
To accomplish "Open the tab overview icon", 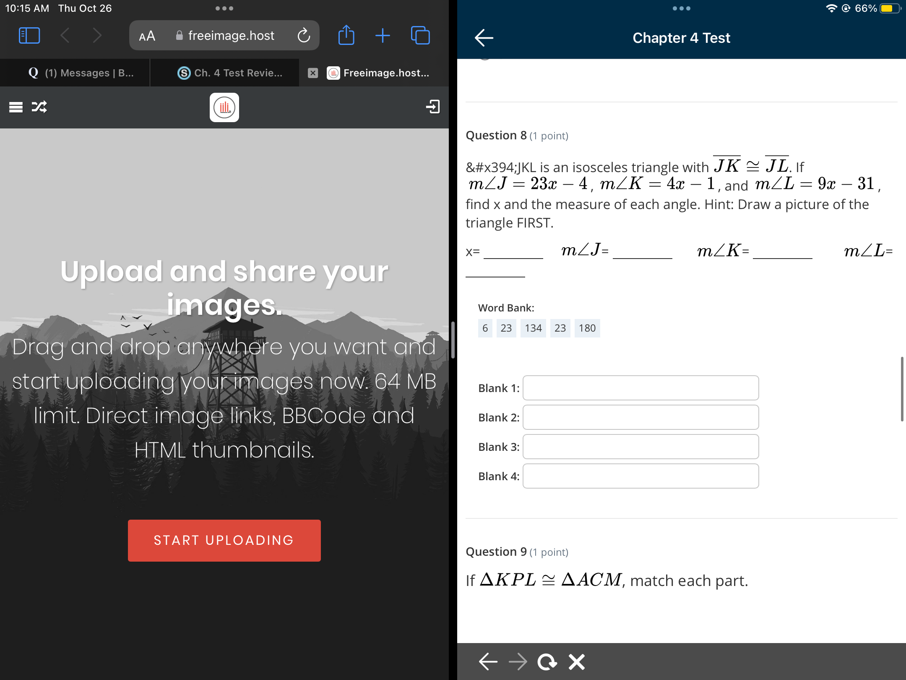I will [x=420, y=36].
